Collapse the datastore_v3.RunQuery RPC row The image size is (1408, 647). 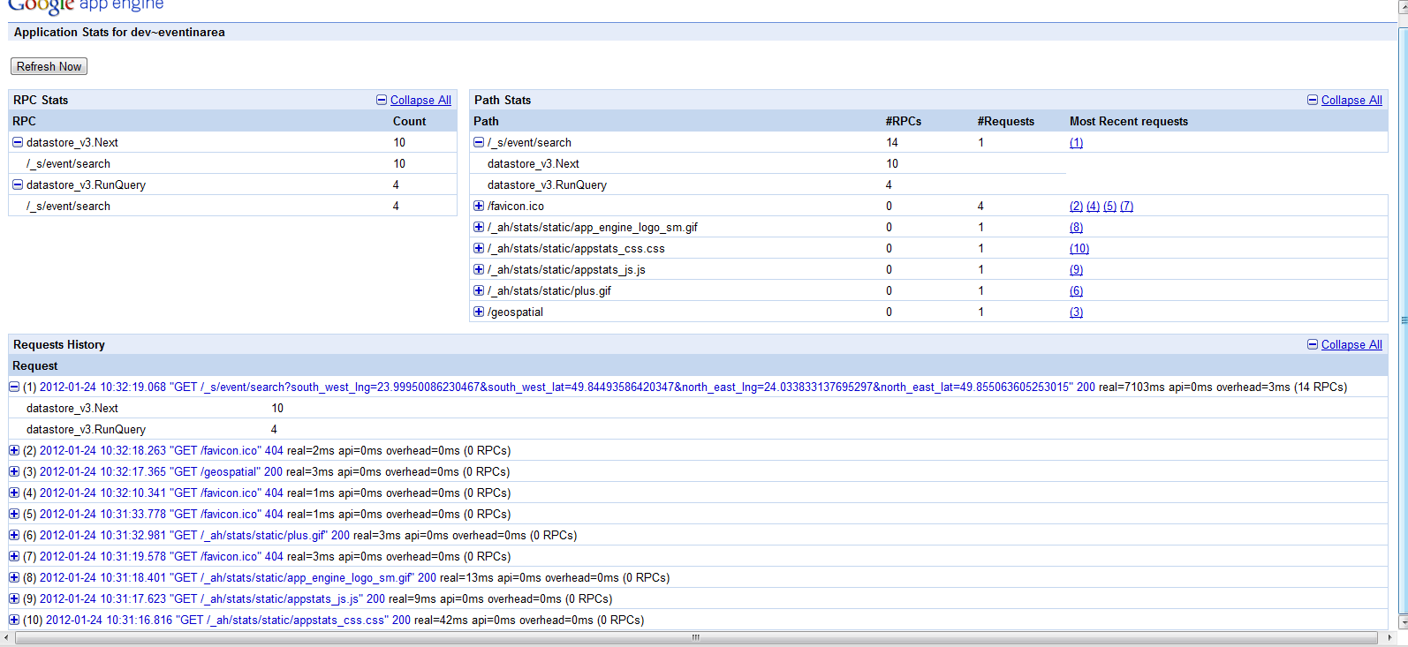click(18, 184)
